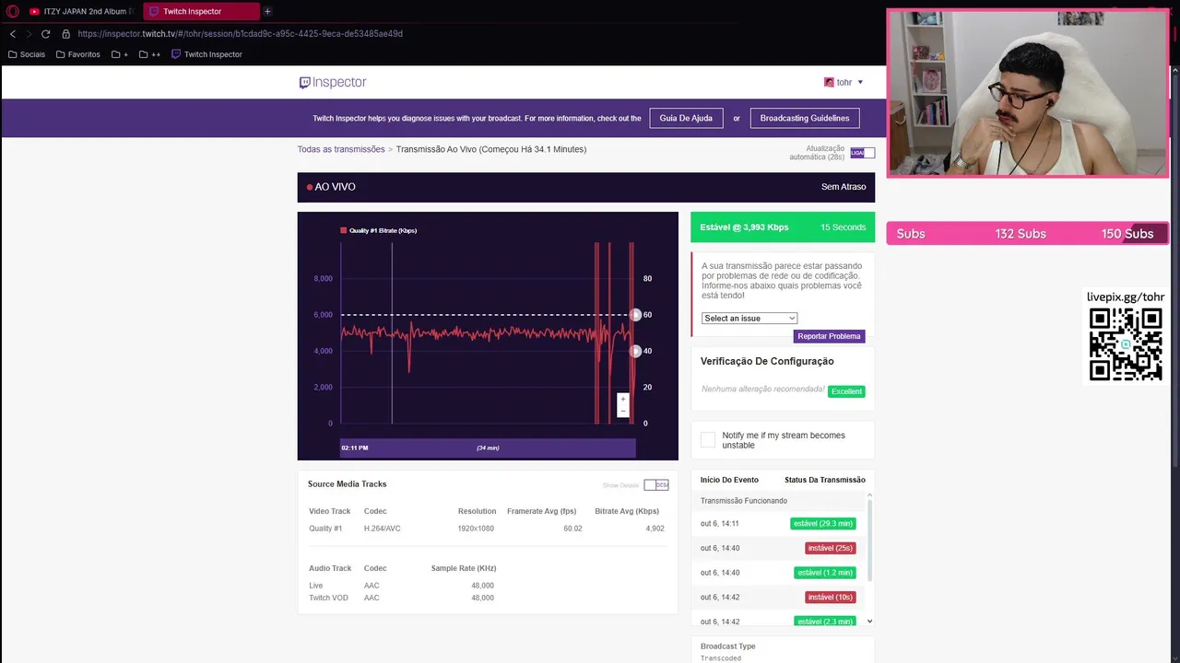Open the Guia De Ajuda button
This screenshot has width=1180, height=663.
(686, 118)
